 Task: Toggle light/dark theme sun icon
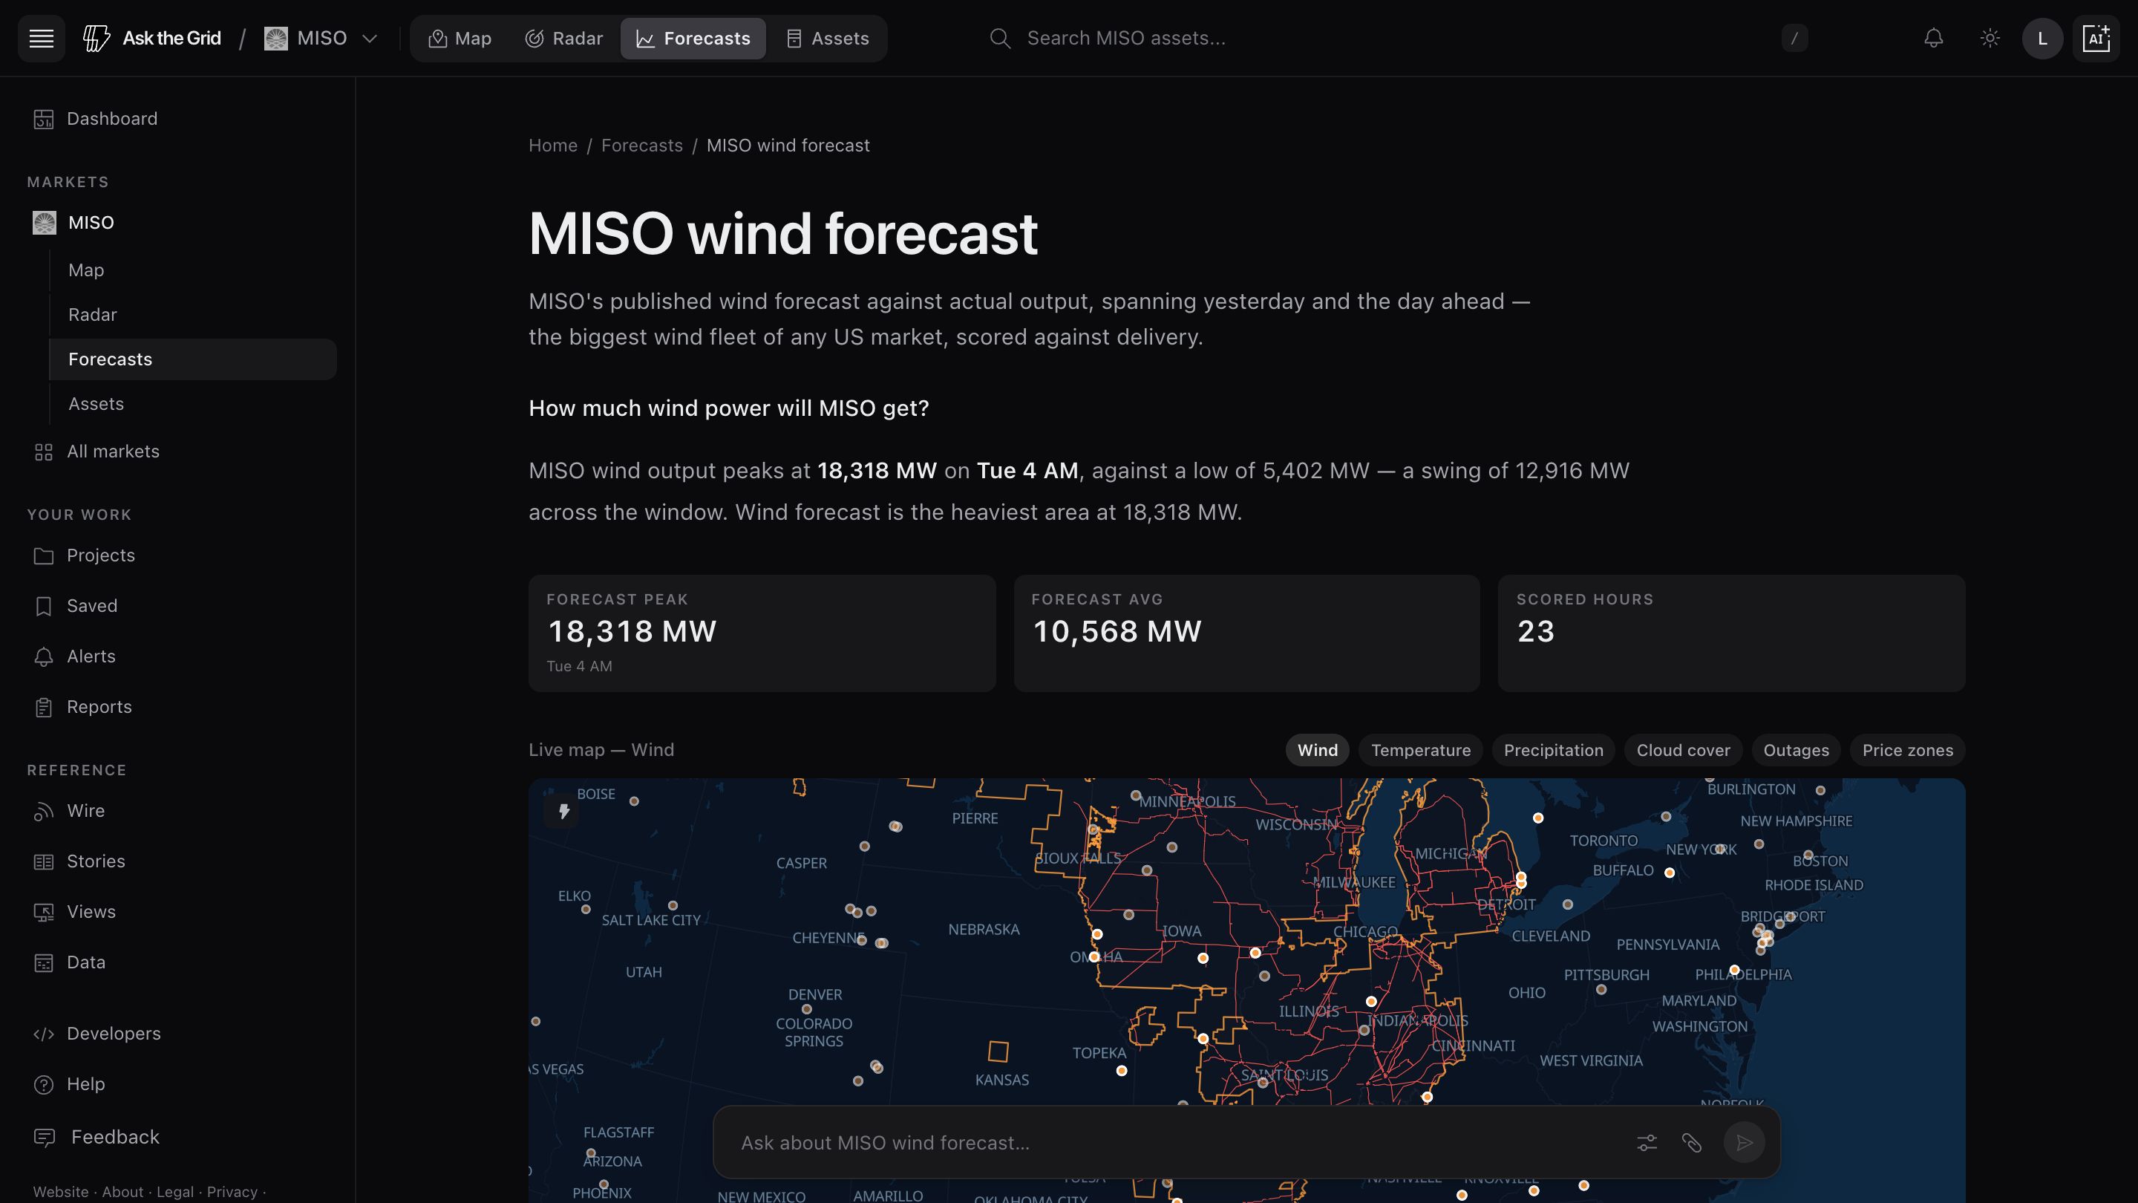point(1990,38)
